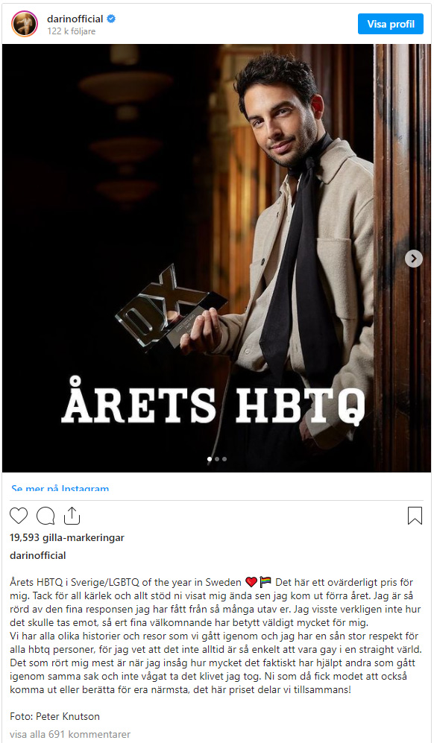
Task: Open the Årets HBTQ post photo
Action: (x=217, y=259)
